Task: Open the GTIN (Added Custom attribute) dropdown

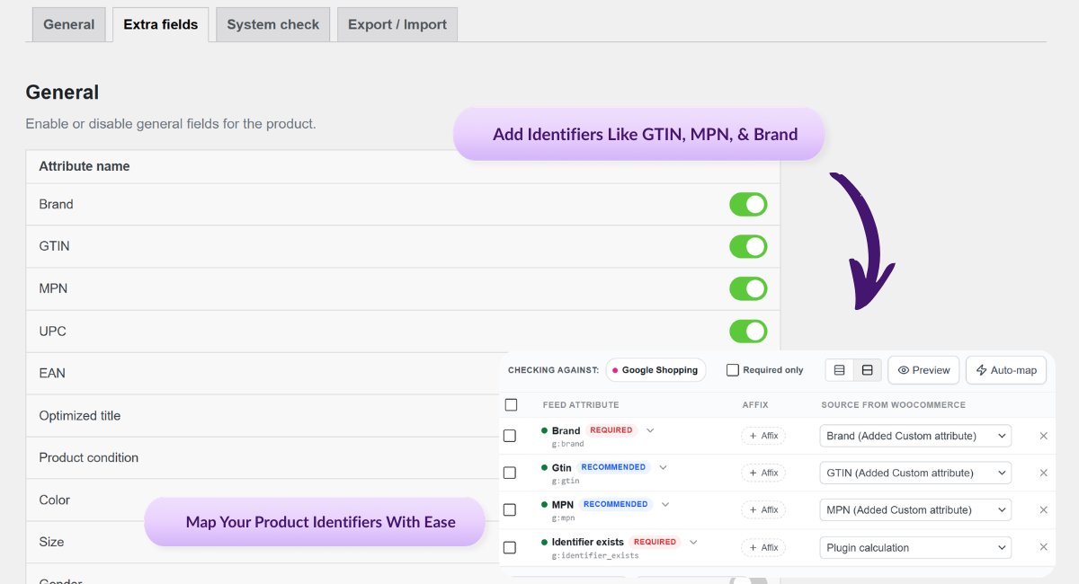Action: click(x=915, y=473)
